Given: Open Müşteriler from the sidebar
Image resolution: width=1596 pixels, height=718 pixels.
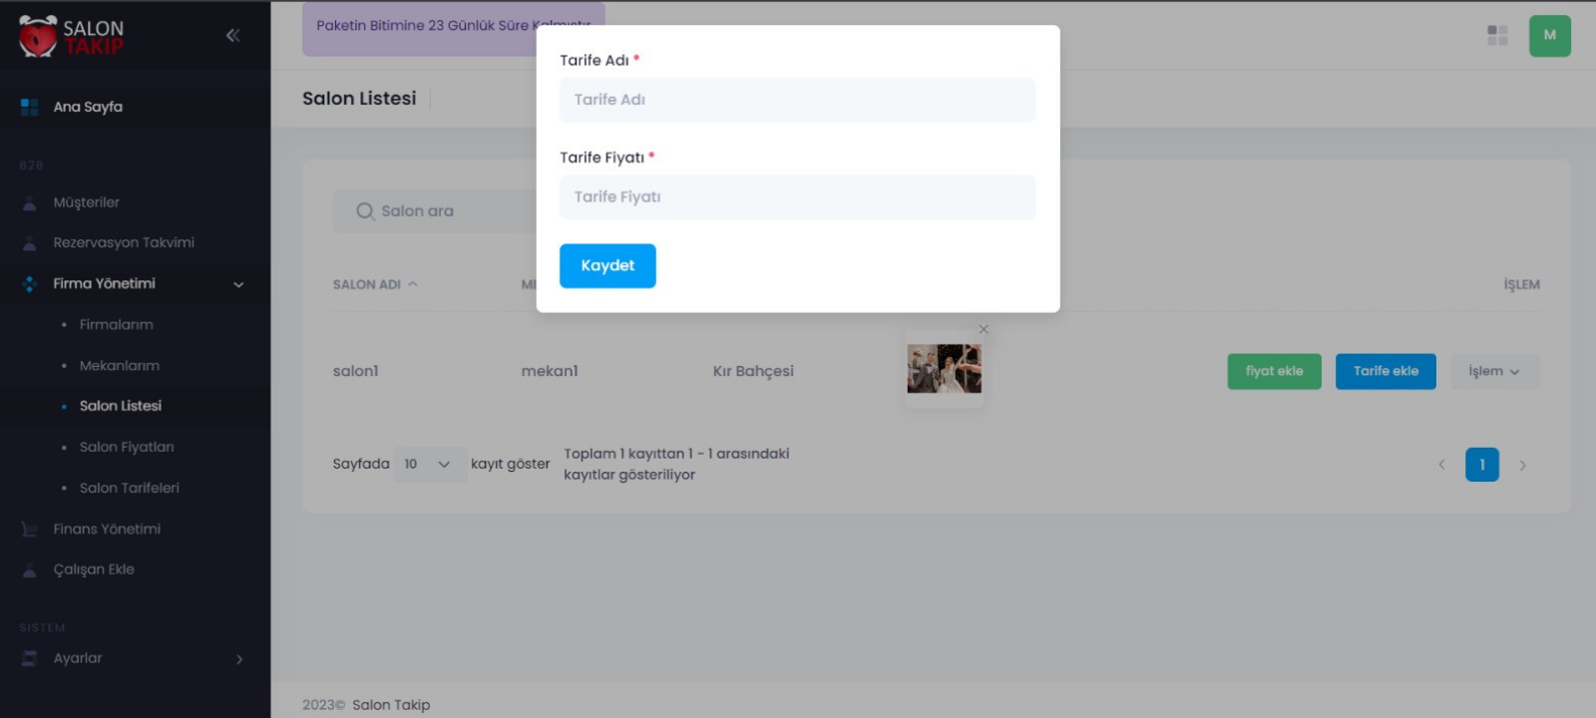Looking at the screenshot, I should coord(86,202).
